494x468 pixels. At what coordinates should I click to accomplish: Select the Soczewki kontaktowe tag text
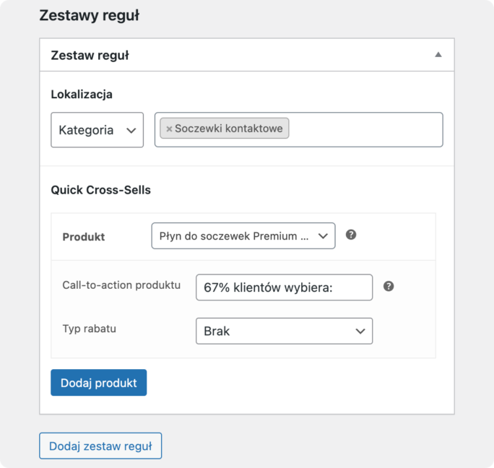pos(229,129)
